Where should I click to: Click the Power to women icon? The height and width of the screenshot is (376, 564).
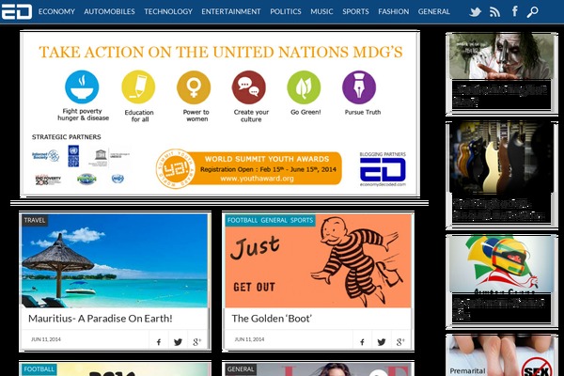click(x=194, y=87)
